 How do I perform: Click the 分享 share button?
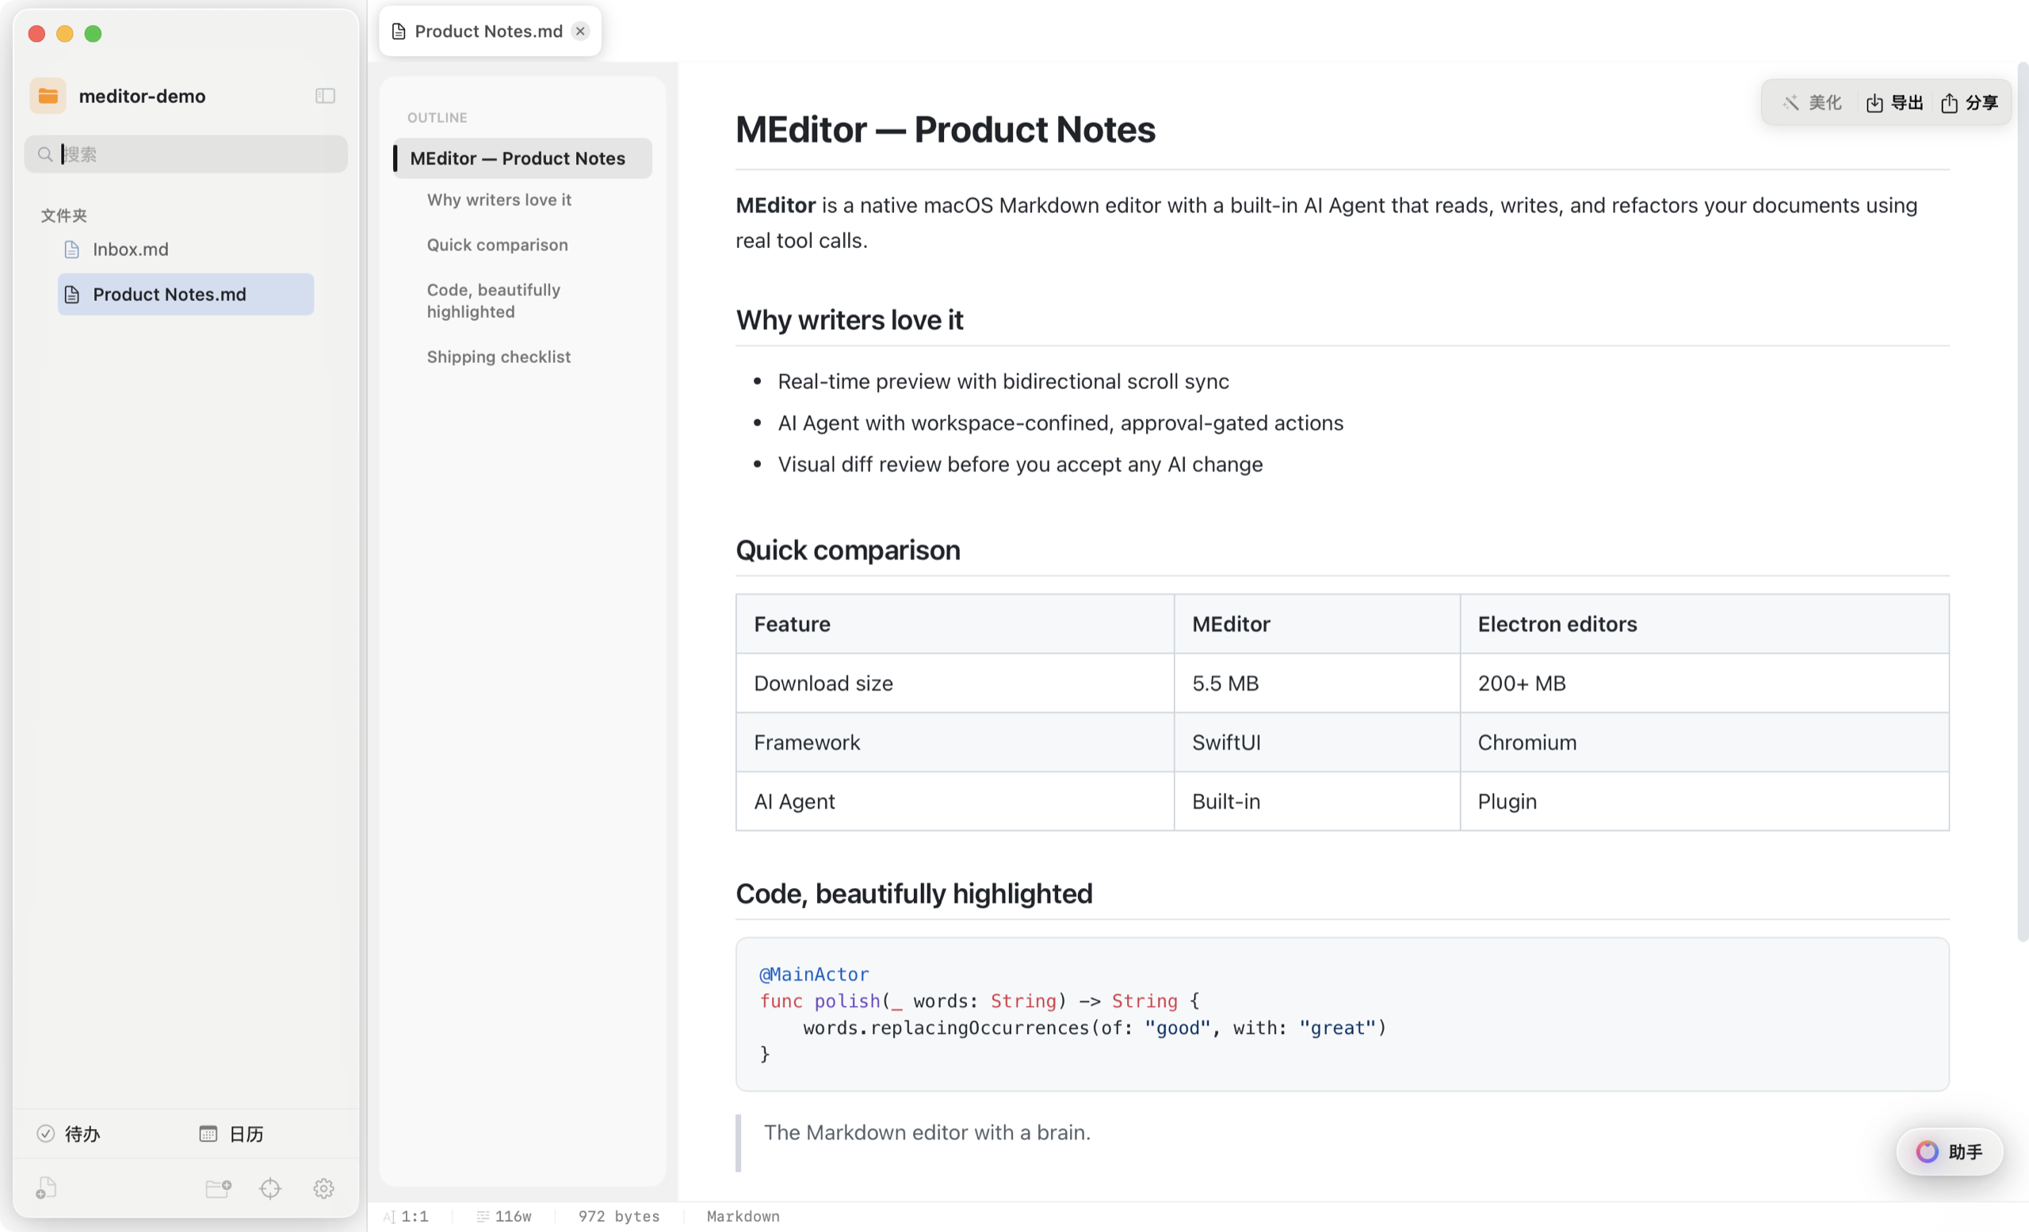(x=1969, y=103)
